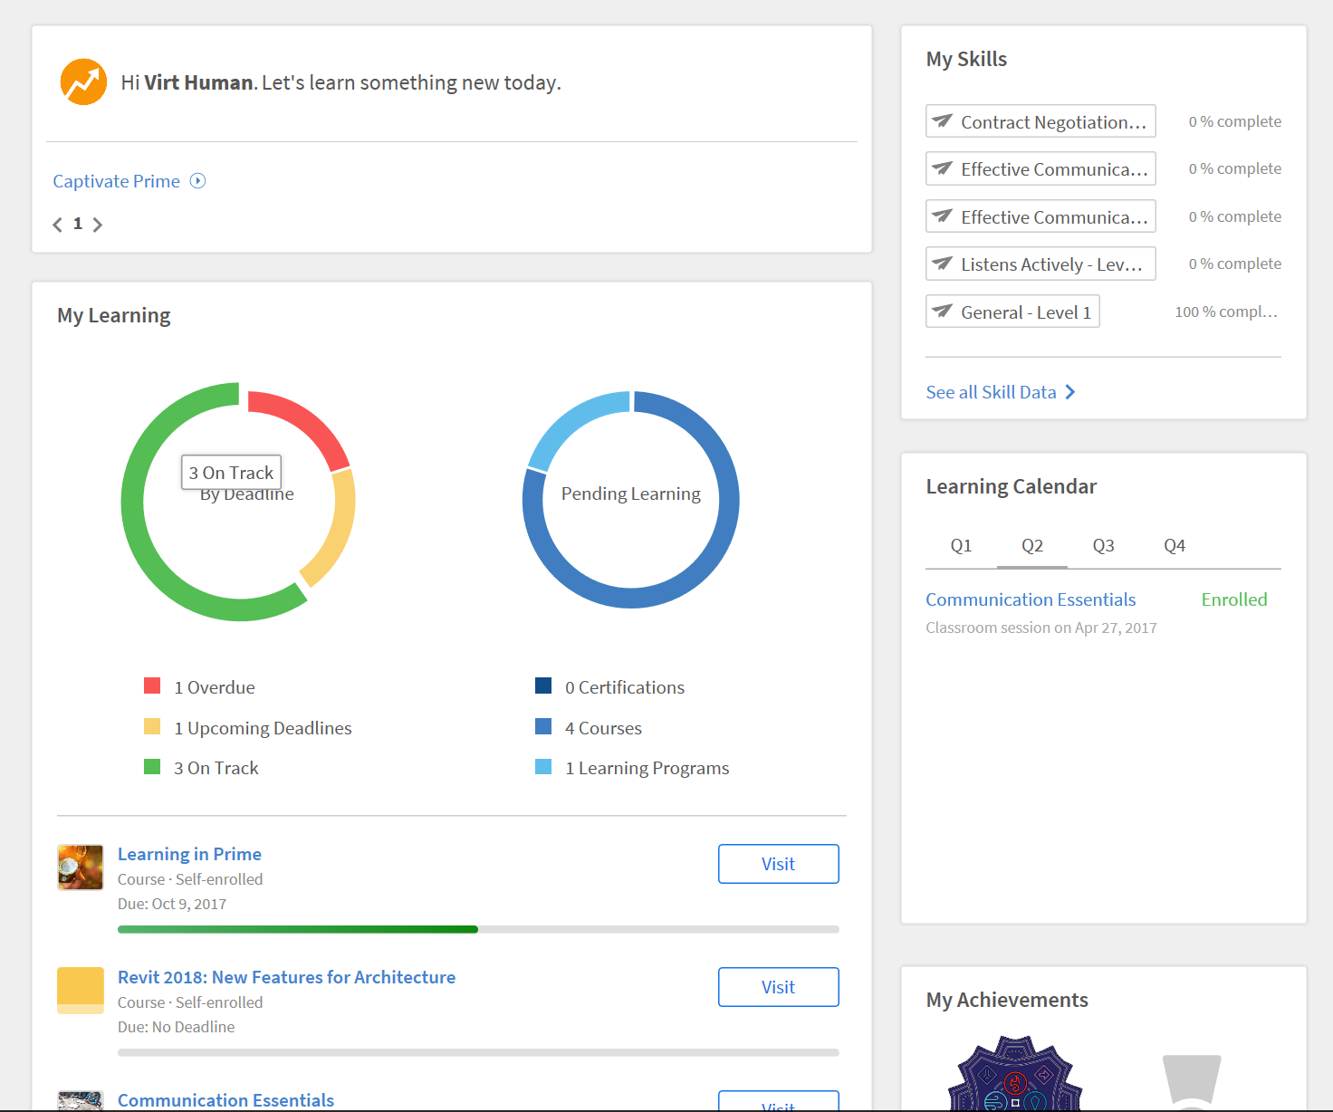Click the green On Track legend swatch
This screenshot has width=1333, height=1112.
click(x=152, y=767)
